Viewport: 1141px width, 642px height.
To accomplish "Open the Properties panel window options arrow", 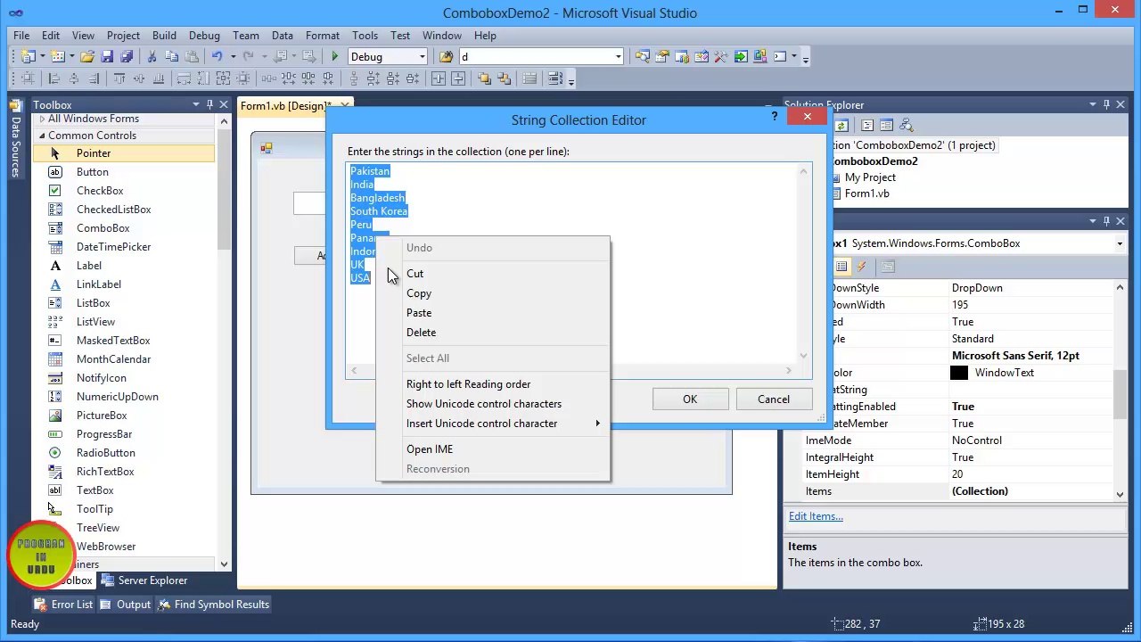I will [x=1093, y=221].
